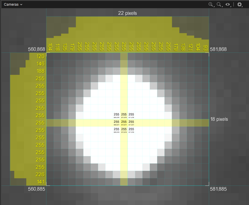Click the pixel value labeled 569,876
Screen dimensions: 249x205
[x=116, y=115]
